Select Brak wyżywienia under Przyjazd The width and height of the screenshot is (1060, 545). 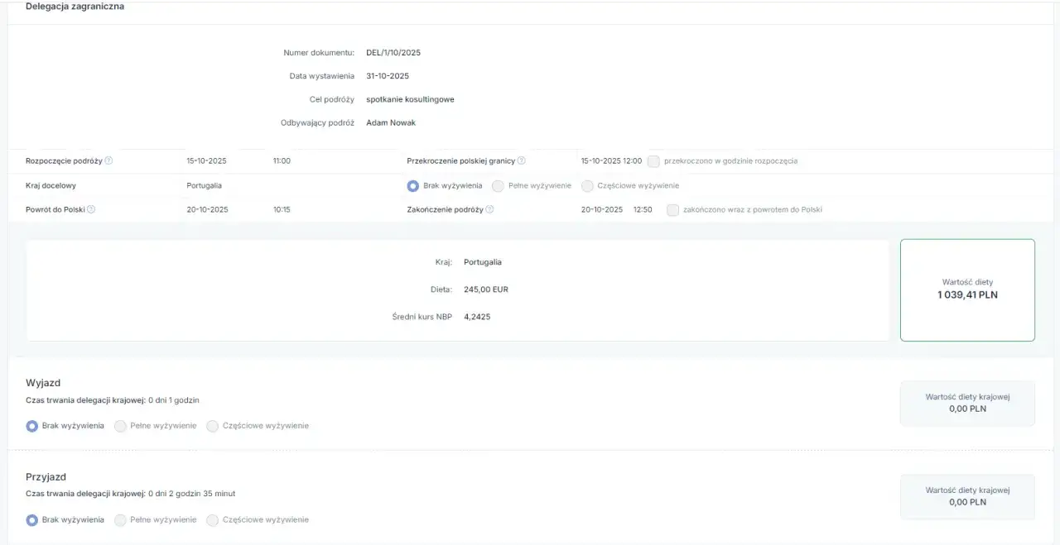click(x=32, y=519)
